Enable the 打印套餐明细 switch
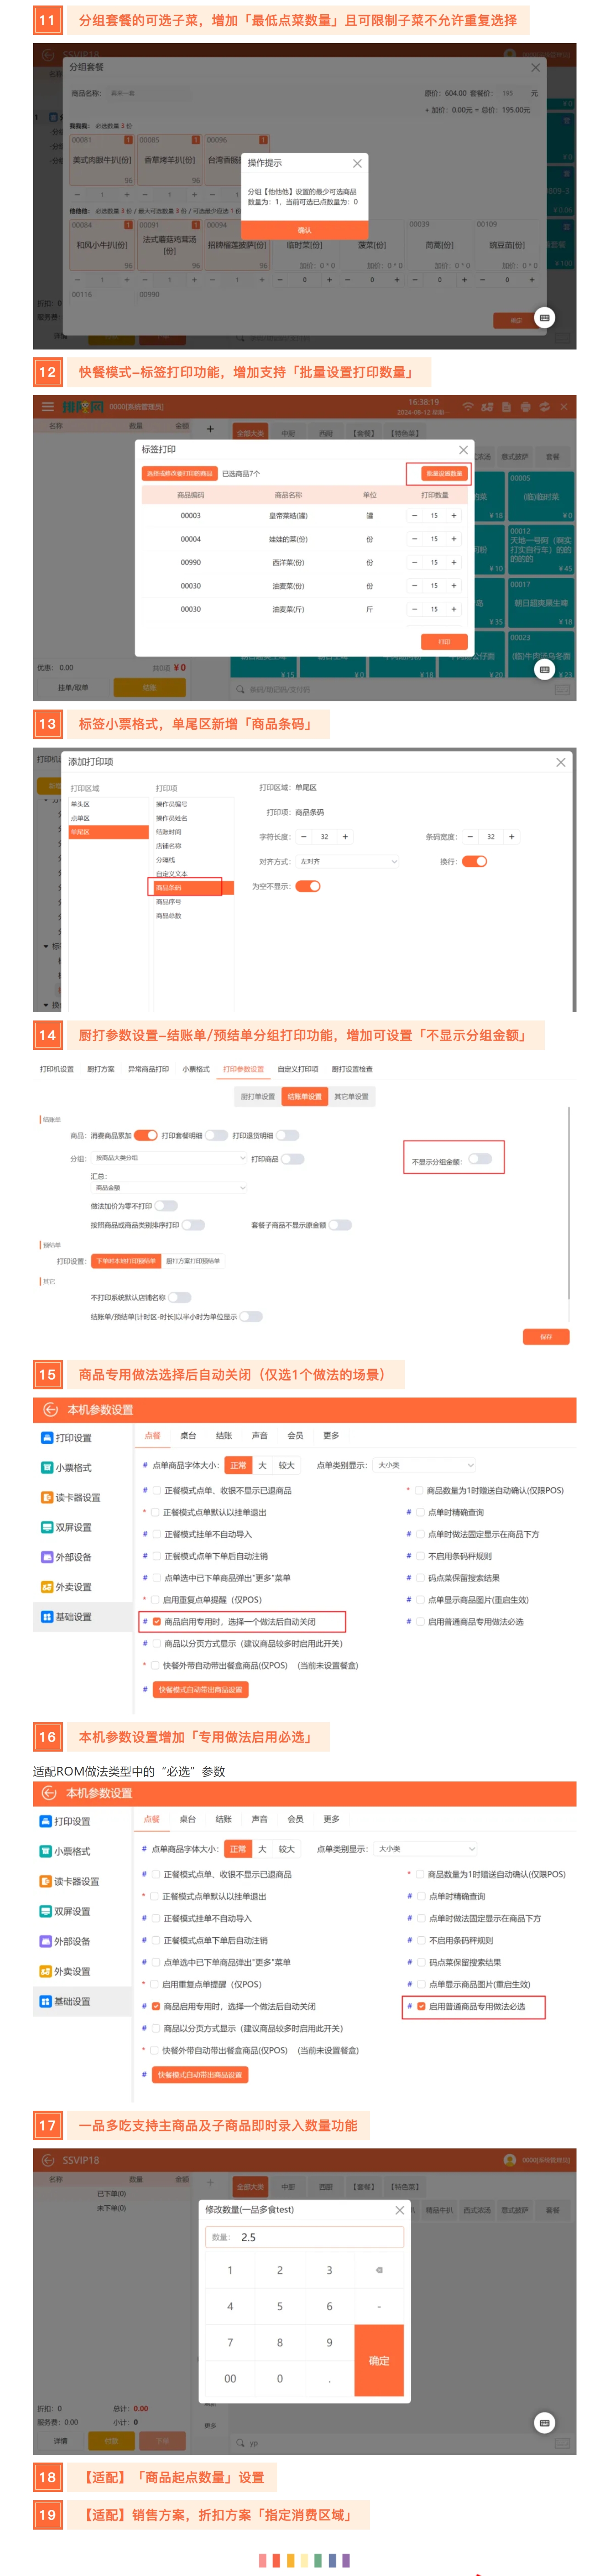Image resolution: width=599 pixels, height=2576 pixels. (x=217, y=1135)
